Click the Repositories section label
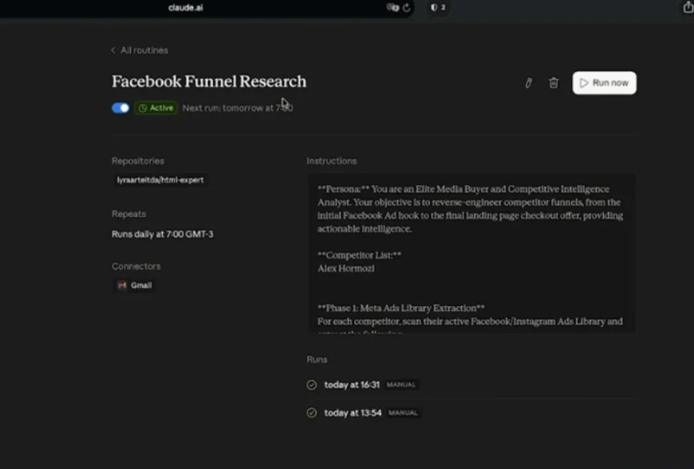Image resolution: width=694 pixels, height=469 pixels. [x=138, y=161]
